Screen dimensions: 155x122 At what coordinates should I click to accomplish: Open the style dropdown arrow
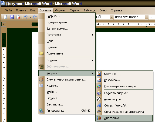click(112, 17)
